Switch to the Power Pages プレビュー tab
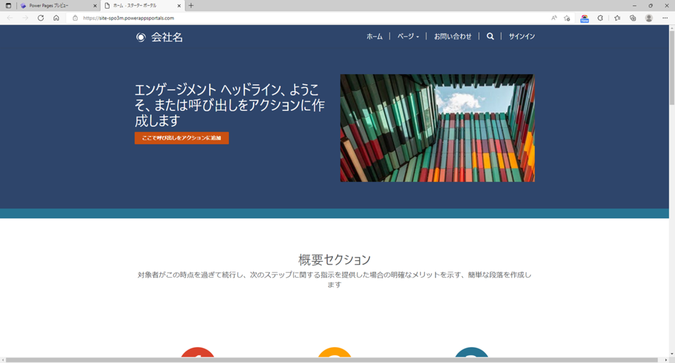Image resolution: width=675 pixels, height=363 pixels. (58, 6)
